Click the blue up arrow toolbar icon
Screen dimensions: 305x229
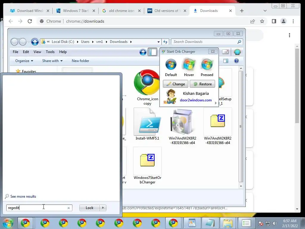tap(143, 52)
